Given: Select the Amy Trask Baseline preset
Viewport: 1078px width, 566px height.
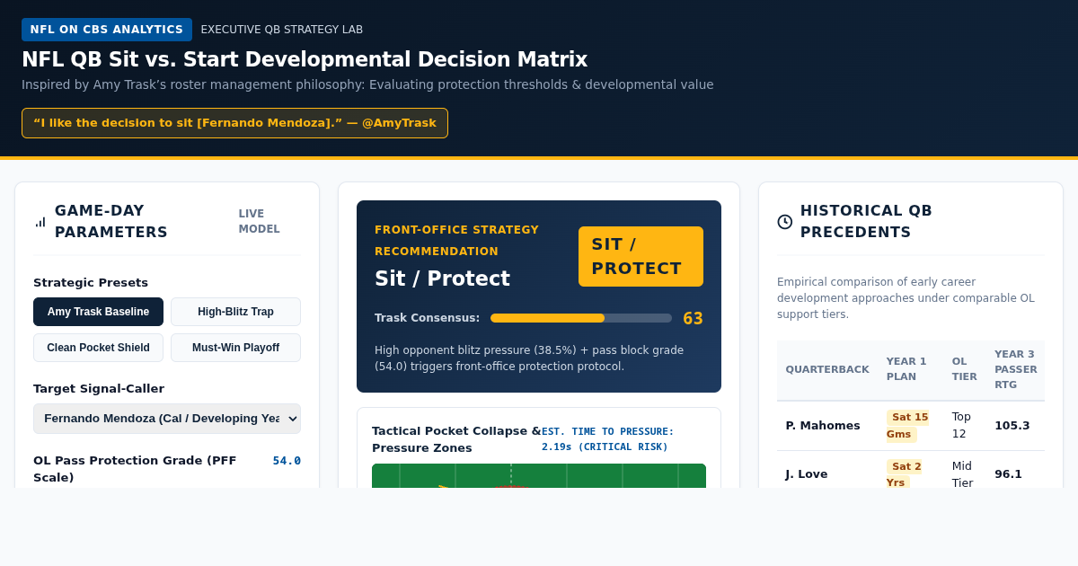Looking at the screenshot, I should tap(98, 312).
